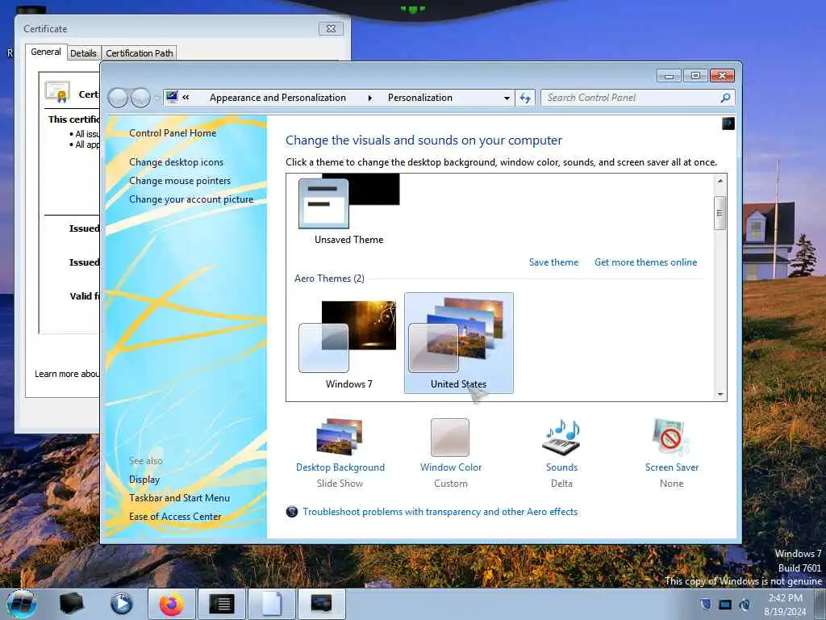This screenshot has width=826, height=620.
Task: Open the address bar history dropdown
Action: pos(507,98)
